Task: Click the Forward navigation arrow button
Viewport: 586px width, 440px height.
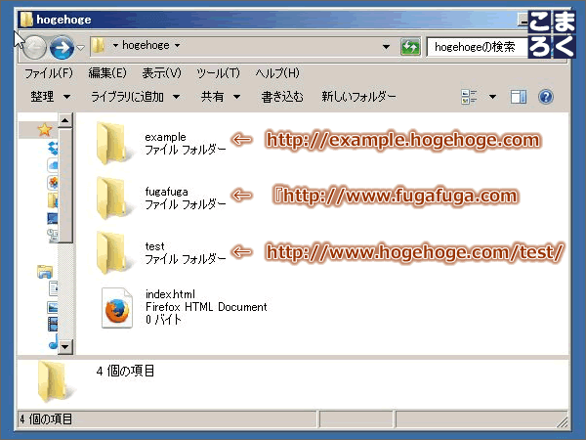Action: [62, 48]
